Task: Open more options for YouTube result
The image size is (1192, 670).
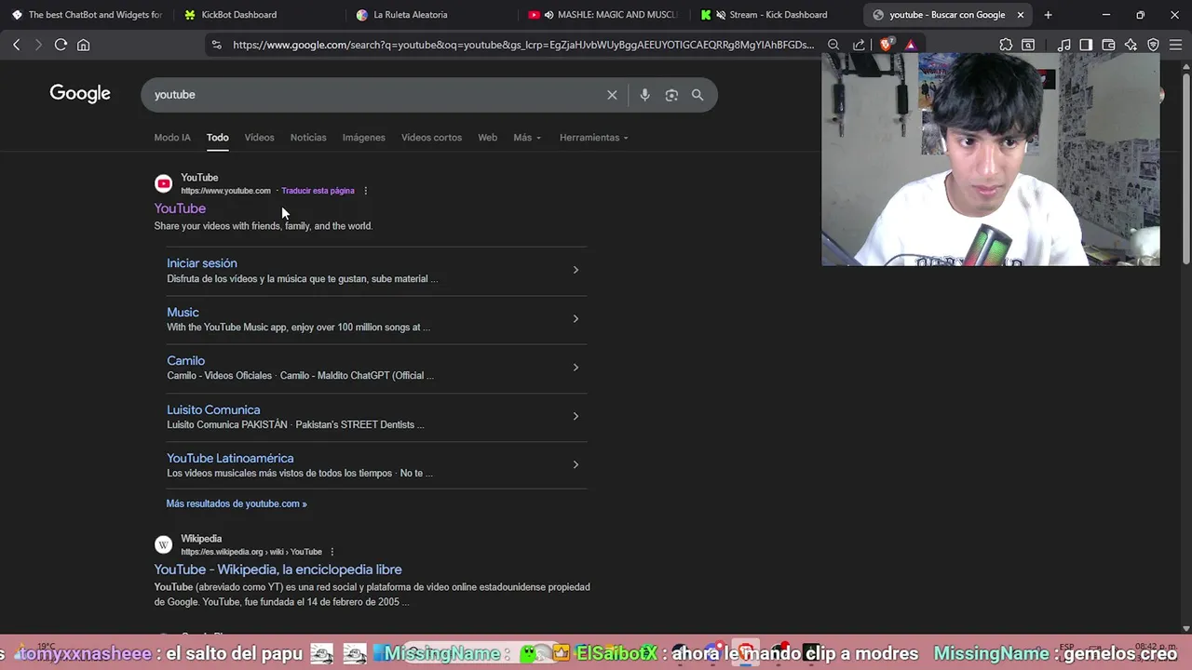Action: [x=365, y=191]
